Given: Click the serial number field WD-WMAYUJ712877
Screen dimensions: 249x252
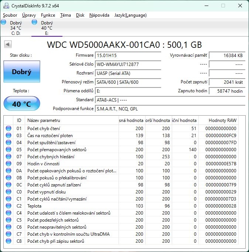Looking at the screenshot, I should [x=128, y=64].
